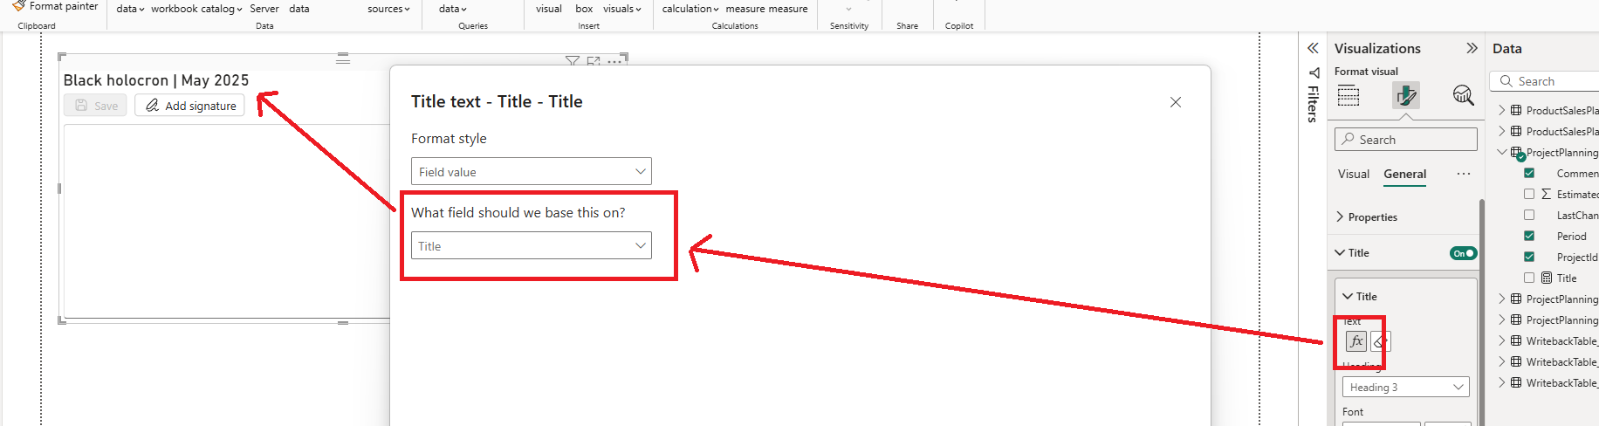Open the Heading 3 dropdown
Screen dimensions: 1599x426
[x=1405, y=387]
